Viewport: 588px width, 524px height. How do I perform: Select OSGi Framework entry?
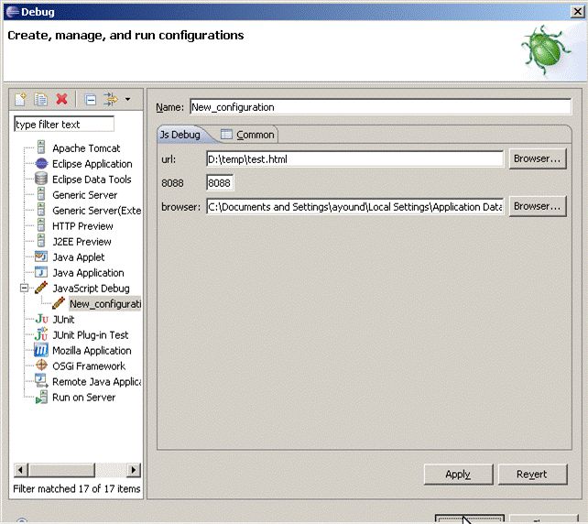coord(89,366)
